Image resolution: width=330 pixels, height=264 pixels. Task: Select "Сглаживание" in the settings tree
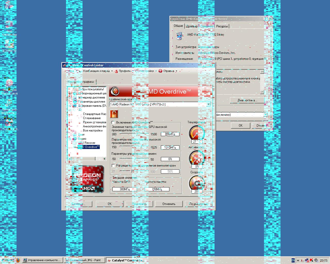coord(92,118)
